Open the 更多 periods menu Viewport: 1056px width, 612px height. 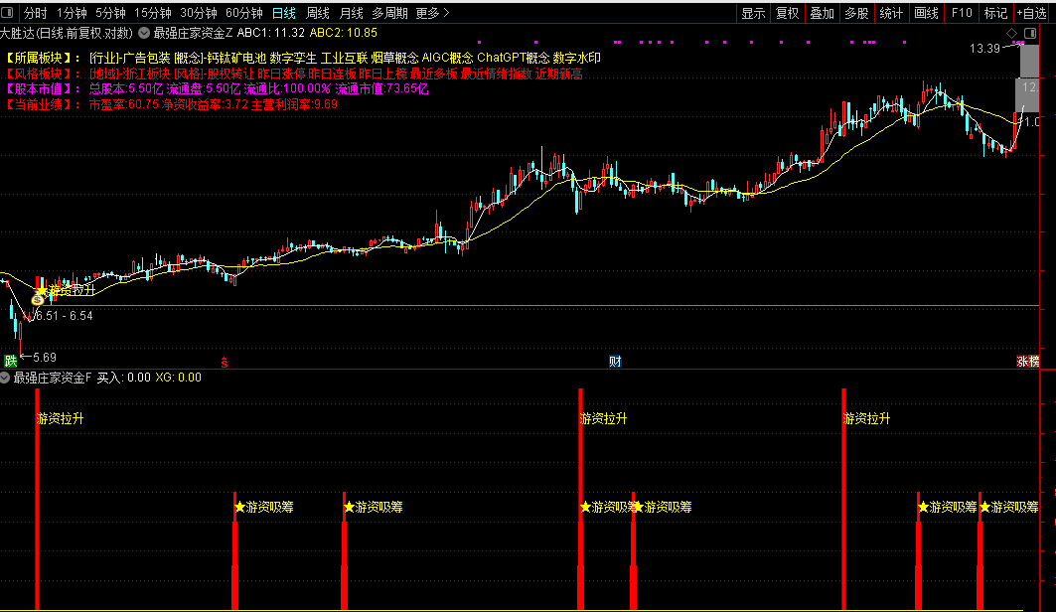(432, 13)
